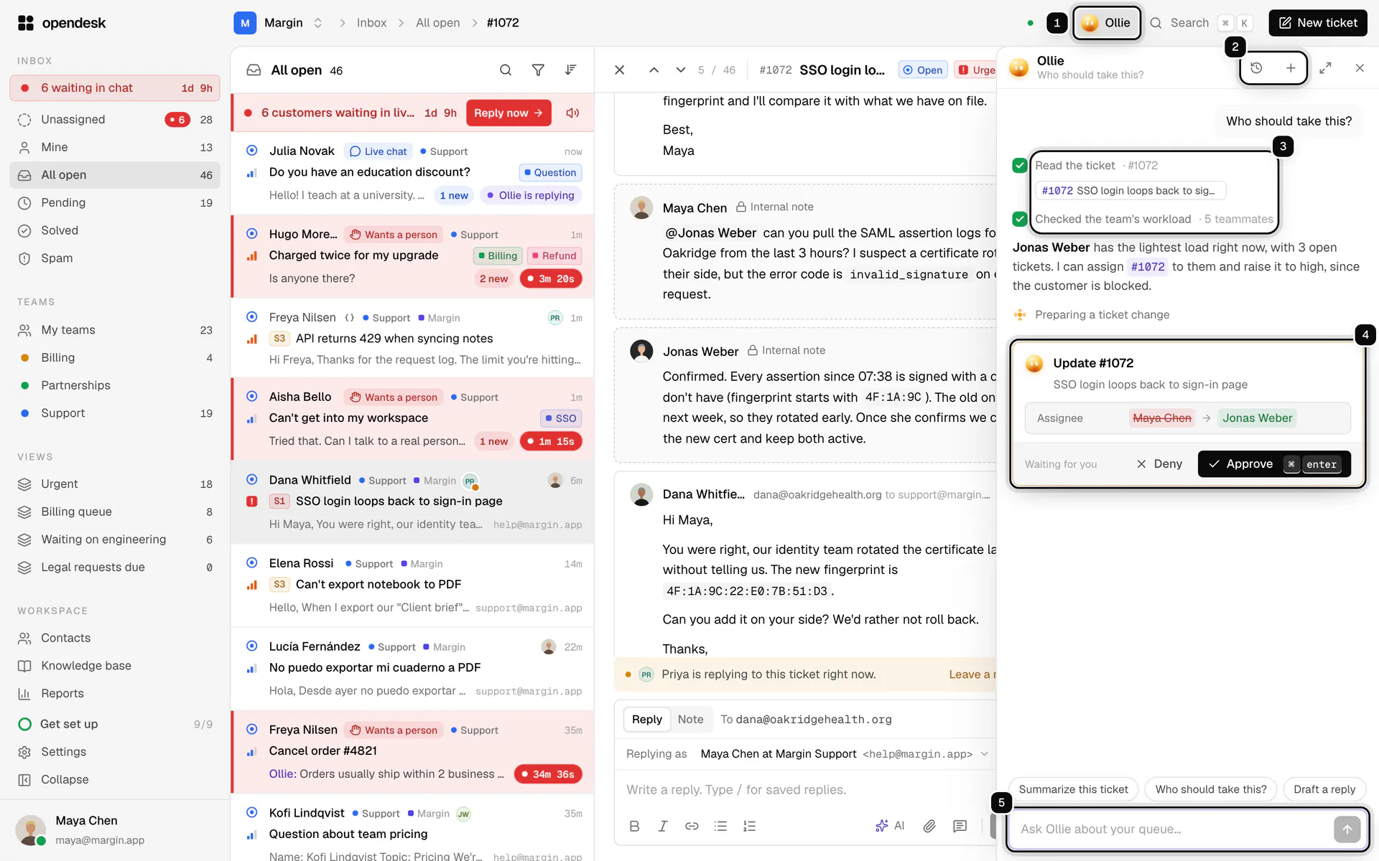Insert a bulleted list in reply
Screen dimensions: 1379x861
[720, 826]
